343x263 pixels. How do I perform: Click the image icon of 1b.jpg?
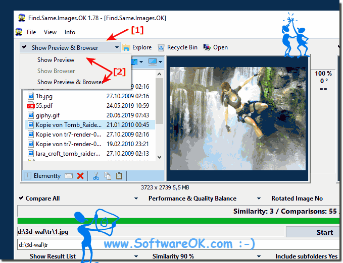point(31,96)
